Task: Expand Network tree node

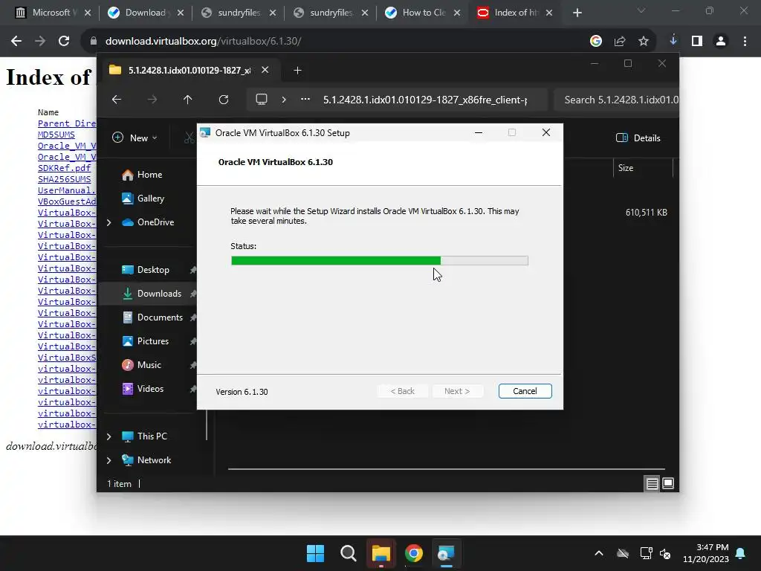Action: pos(109,460)
